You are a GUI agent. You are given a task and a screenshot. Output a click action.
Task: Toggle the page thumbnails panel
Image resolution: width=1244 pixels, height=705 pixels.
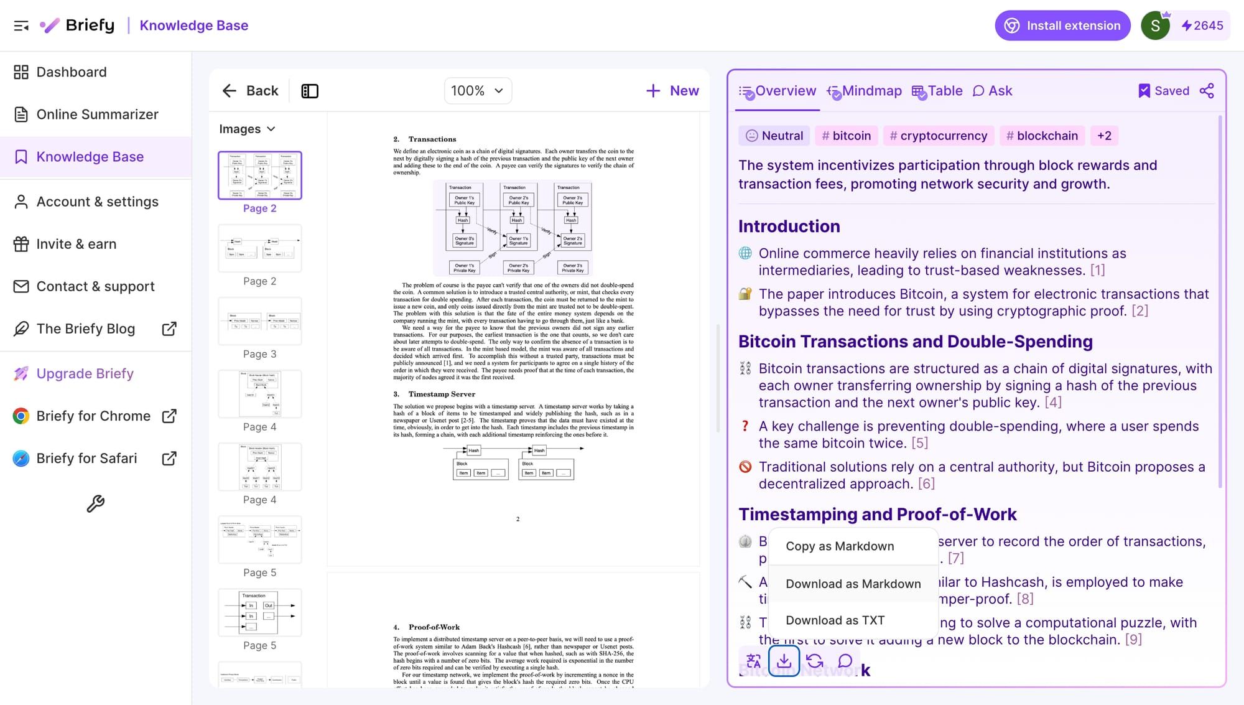(x=309, y=91)
